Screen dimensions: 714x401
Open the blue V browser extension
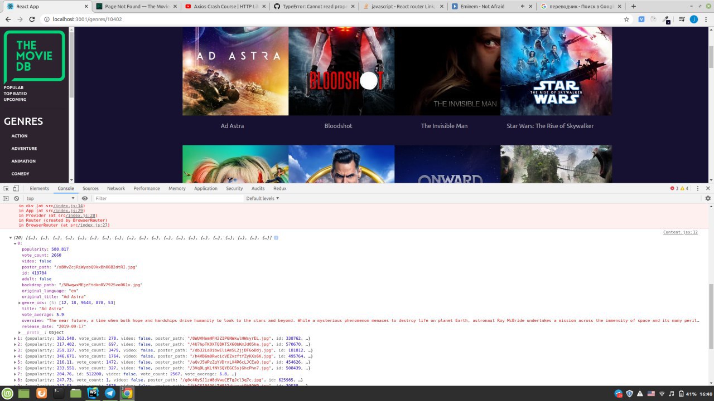click(x=641, y=19)
